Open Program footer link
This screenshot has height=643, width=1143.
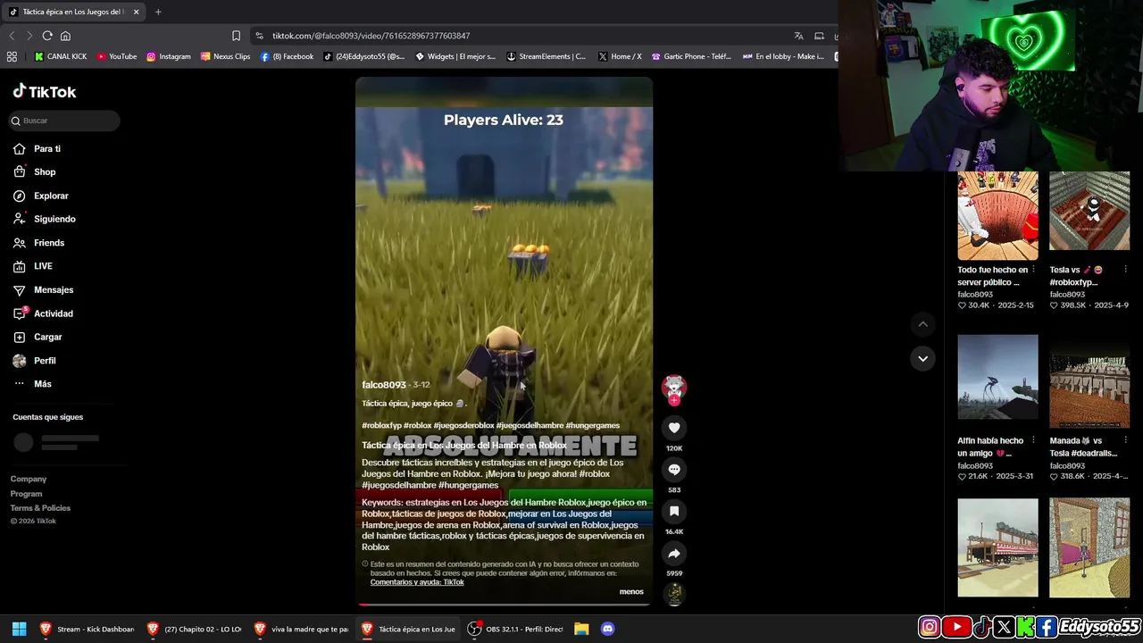point(26,494)
